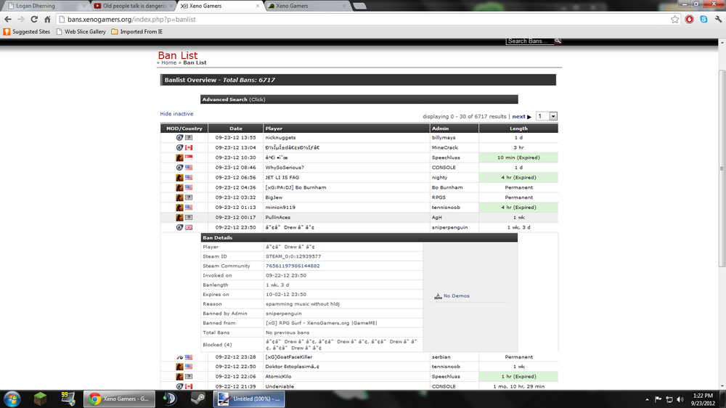
Task: Select the active Xeno Gamers tab
Action: tap(220, 6)
